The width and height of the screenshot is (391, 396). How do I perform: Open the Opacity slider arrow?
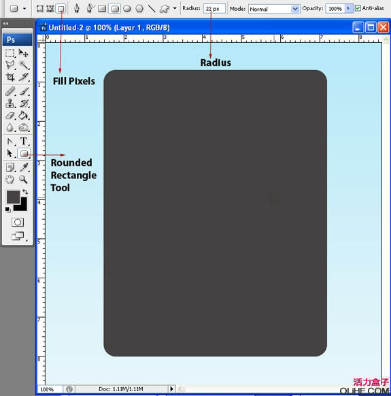(348, 9)
